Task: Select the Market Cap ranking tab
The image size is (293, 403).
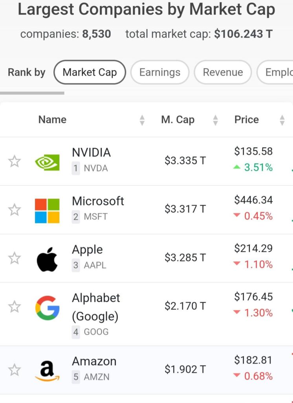Action: (90, 72)
